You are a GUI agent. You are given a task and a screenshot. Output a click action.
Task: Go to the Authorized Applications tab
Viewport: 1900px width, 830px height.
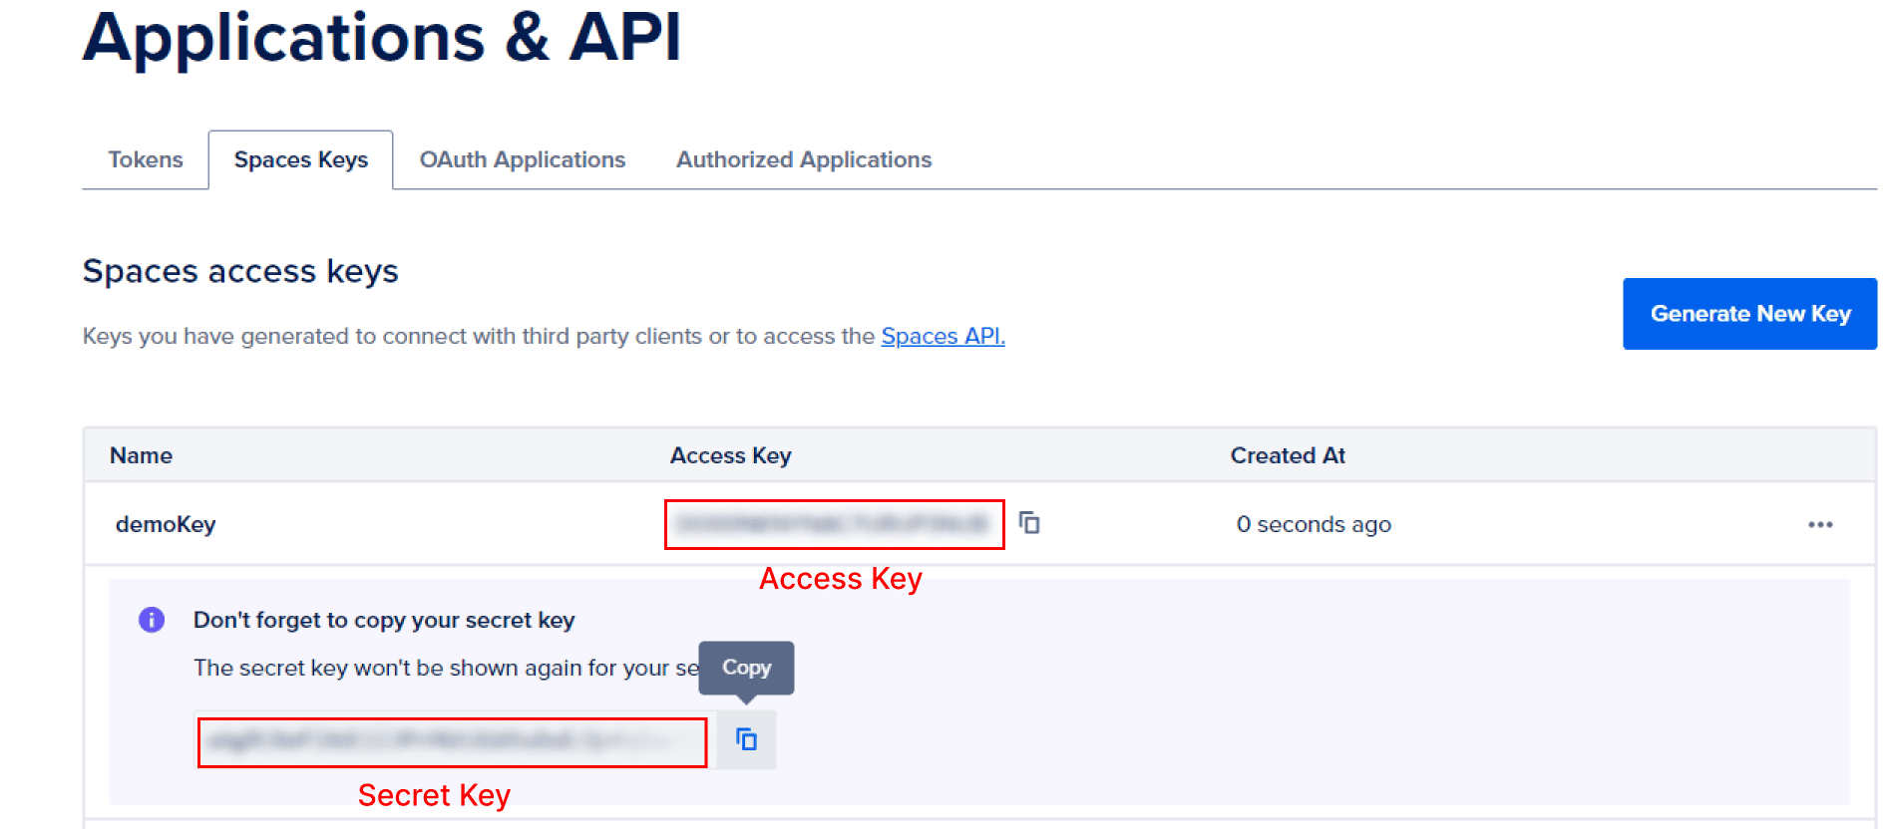coord(803,159)
